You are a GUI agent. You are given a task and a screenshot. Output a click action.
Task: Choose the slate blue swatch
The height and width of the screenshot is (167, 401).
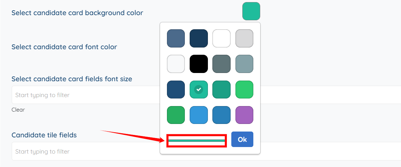[176, 38]
